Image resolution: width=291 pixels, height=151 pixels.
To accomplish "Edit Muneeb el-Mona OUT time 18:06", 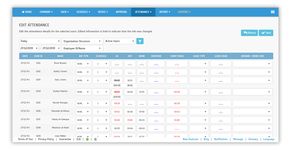I will (x=130, y=112).
